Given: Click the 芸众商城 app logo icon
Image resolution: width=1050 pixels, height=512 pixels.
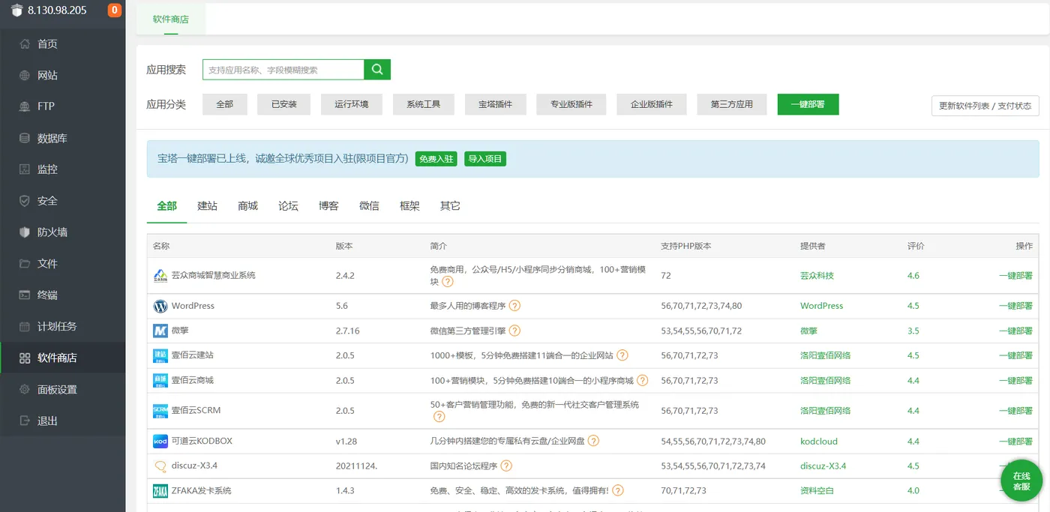Looking at the screenshot, I should click(x=160, y=276).
